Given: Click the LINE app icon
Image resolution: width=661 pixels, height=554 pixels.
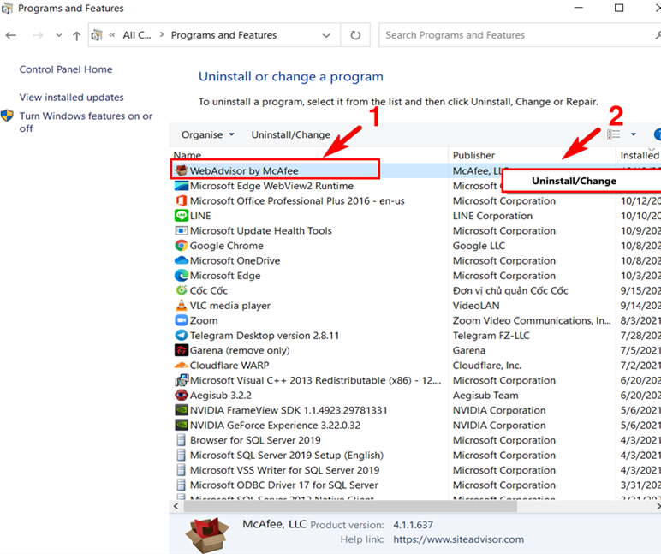Looking at the screenshot, I should (x=182, y=216).
